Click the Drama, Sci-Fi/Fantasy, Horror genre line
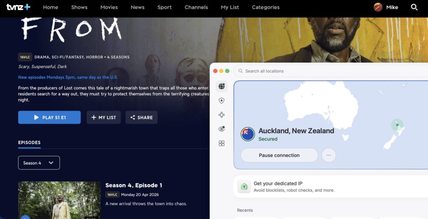This screenshot has height=219, width=428. pyautogui.click(x=82, y=57)
